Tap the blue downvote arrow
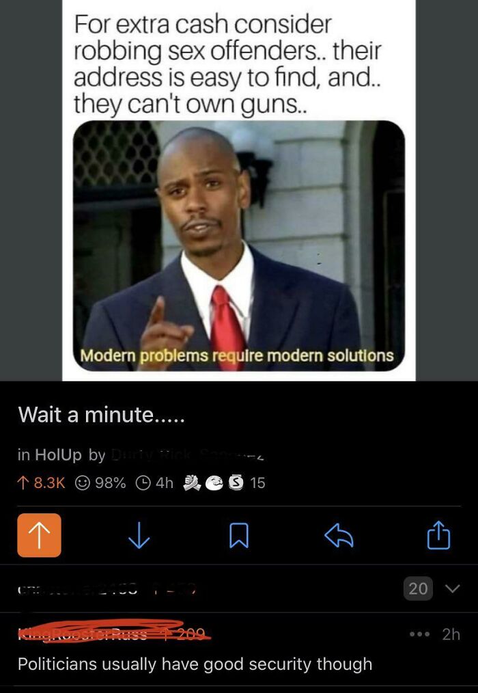 (139, 536)
